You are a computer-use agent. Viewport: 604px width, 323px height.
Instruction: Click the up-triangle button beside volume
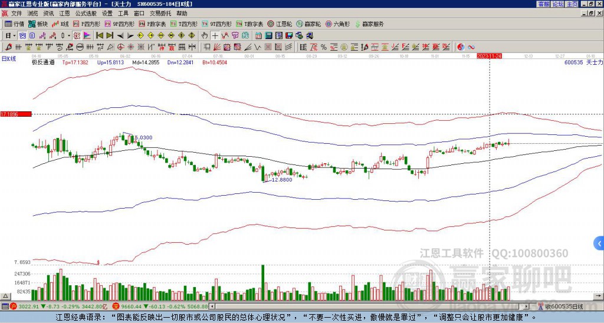5,296
